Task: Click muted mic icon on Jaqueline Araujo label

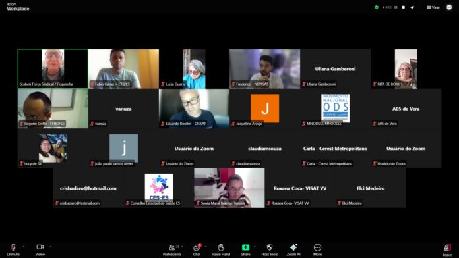Action: (233, 124)
